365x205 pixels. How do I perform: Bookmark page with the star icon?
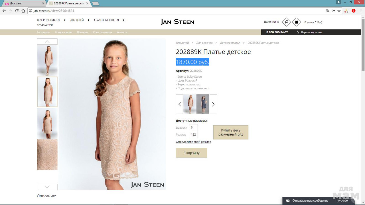point(339,11)
